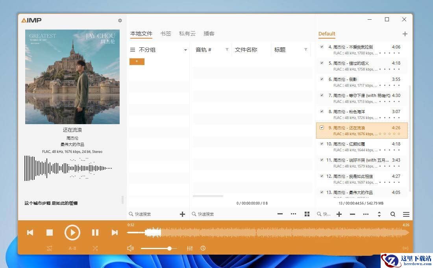
Task: Open the equalizer settings icon
Action: pos(190,248)
